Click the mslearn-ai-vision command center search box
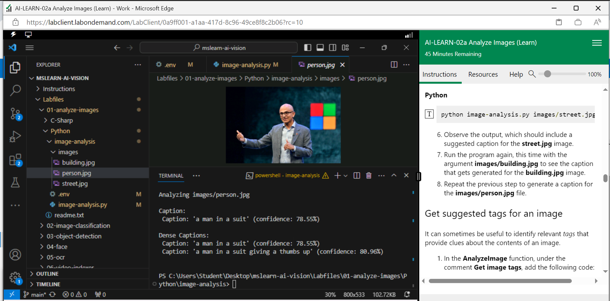The image size is (610, 301). point(218,48)
